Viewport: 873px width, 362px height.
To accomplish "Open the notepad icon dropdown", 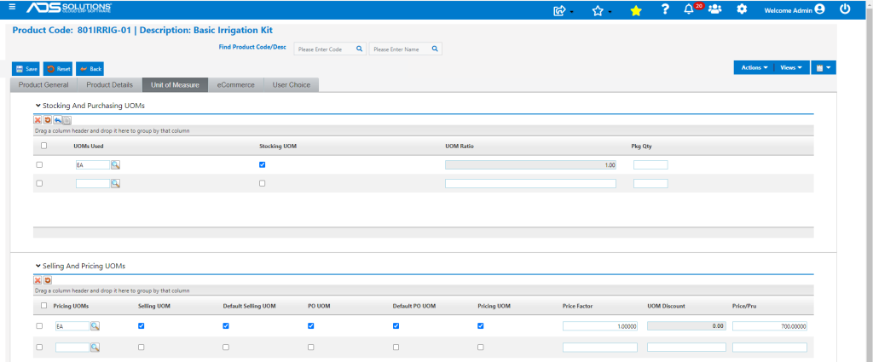I will pyautogui.click(x=824, y=67).
